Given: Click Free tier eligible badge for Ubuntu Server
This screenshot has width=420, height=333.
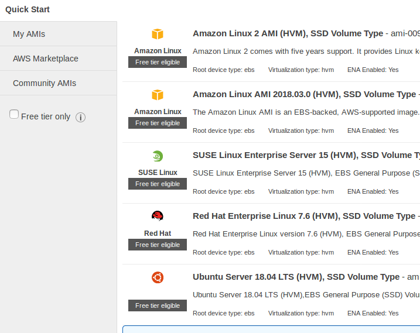Looking at the screenshot, I should (x=158, y=305).
